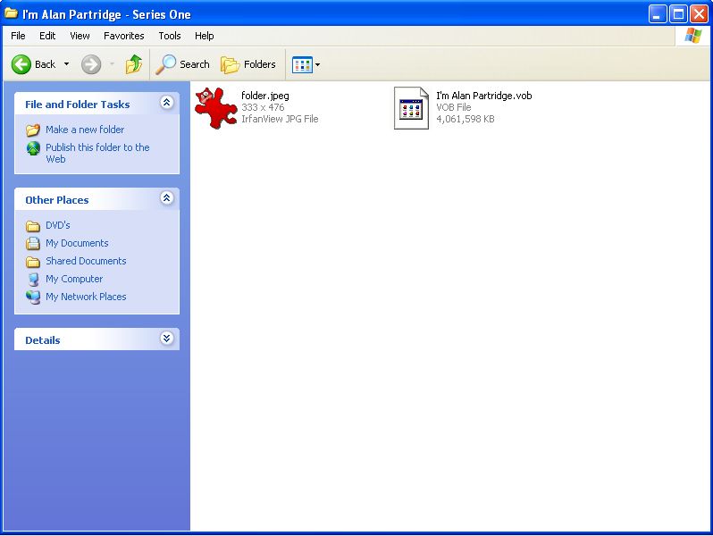Image resolution: width=713 pixels, height=536 pixels.
Task: Click the window title bar folder icon
Action: pyautogui.click(x=12, y=13)
